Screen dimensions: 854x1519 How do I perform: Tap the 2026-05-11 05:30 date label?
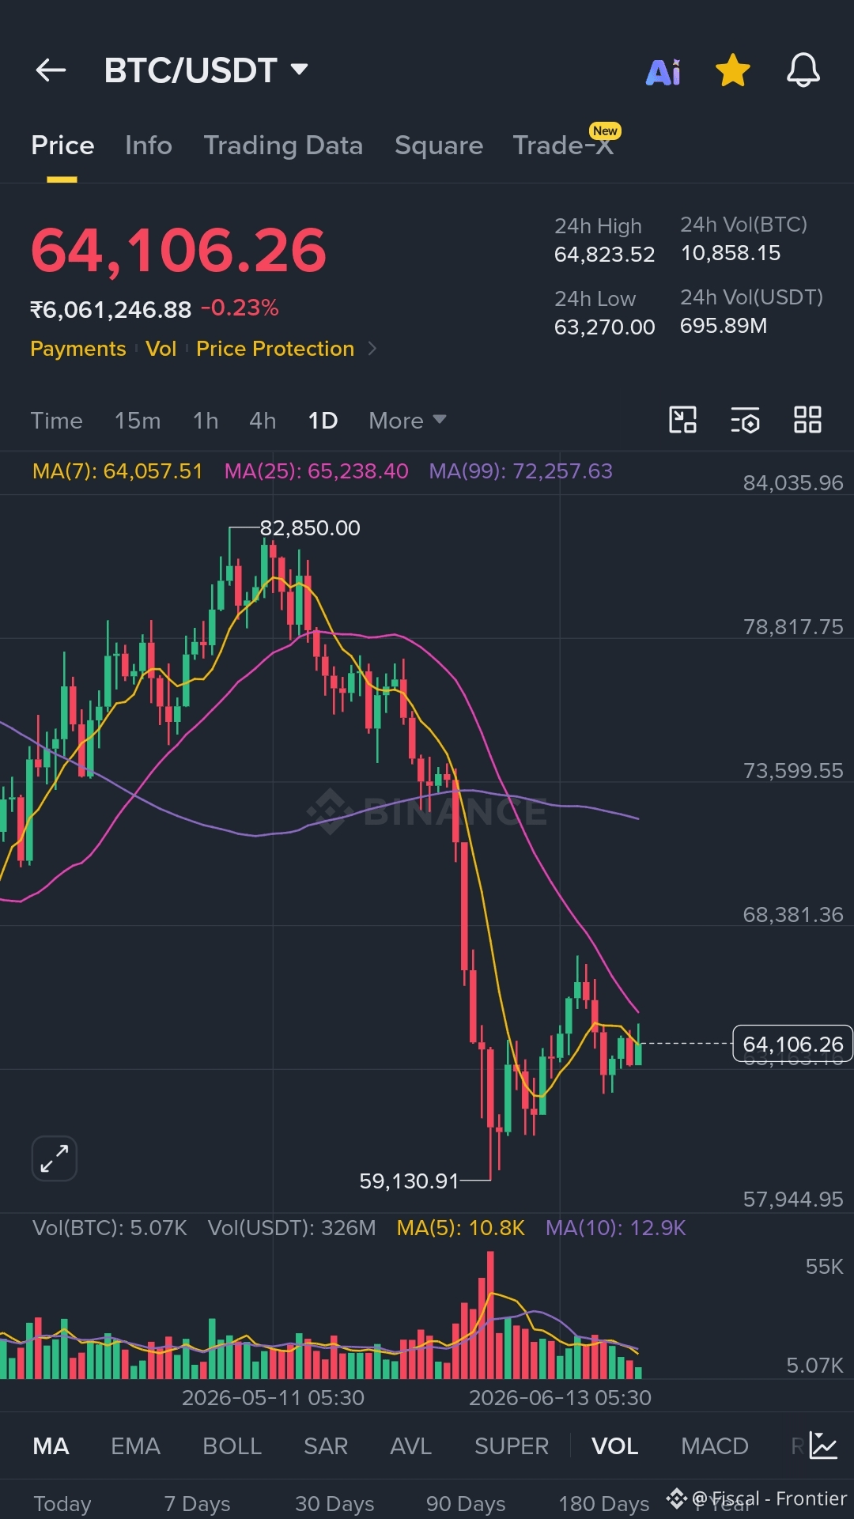point(273,1398)
